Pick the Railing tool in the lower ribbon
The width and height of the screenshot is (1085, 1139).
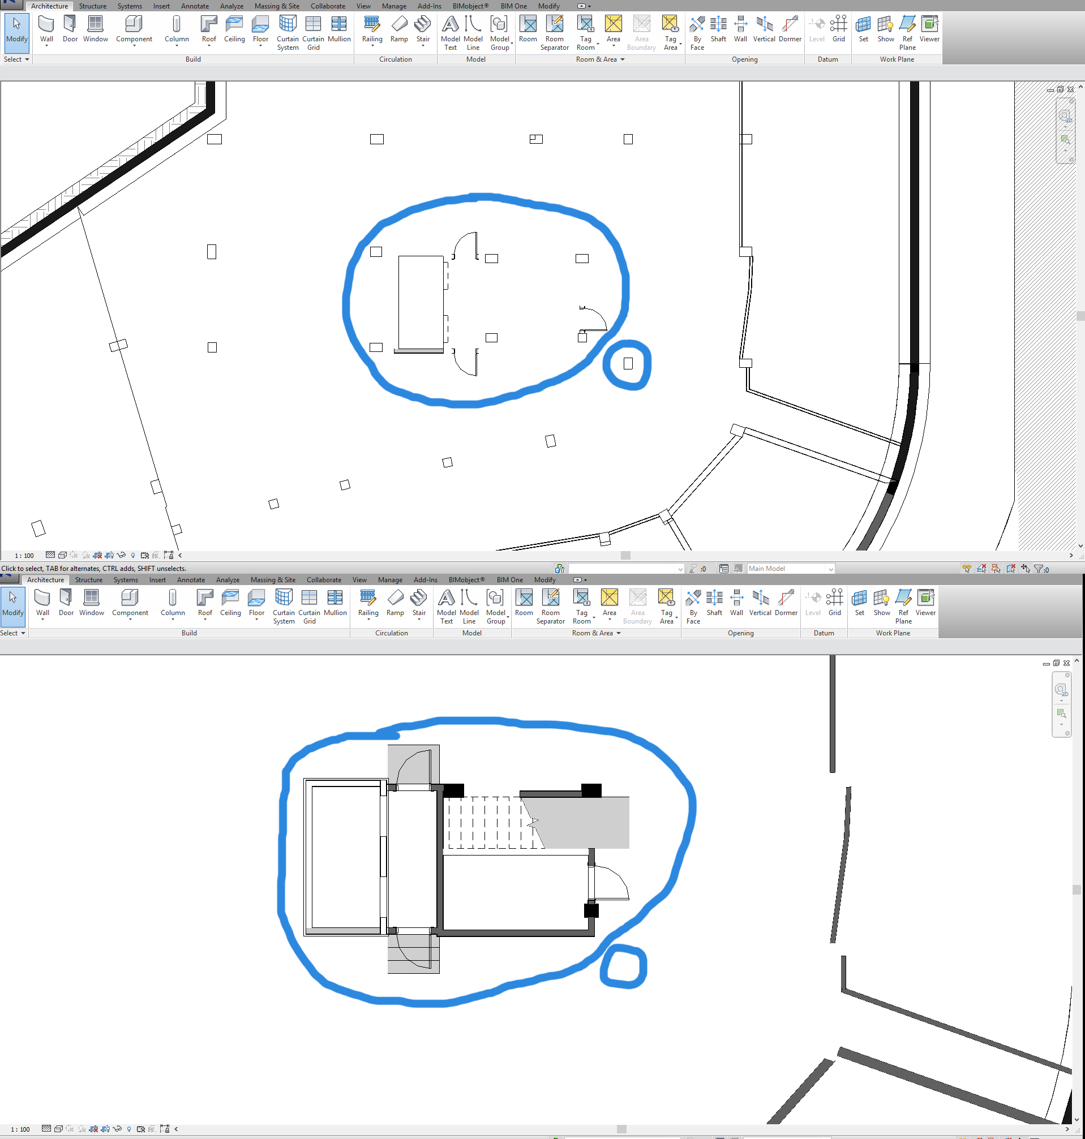[368, 604]
